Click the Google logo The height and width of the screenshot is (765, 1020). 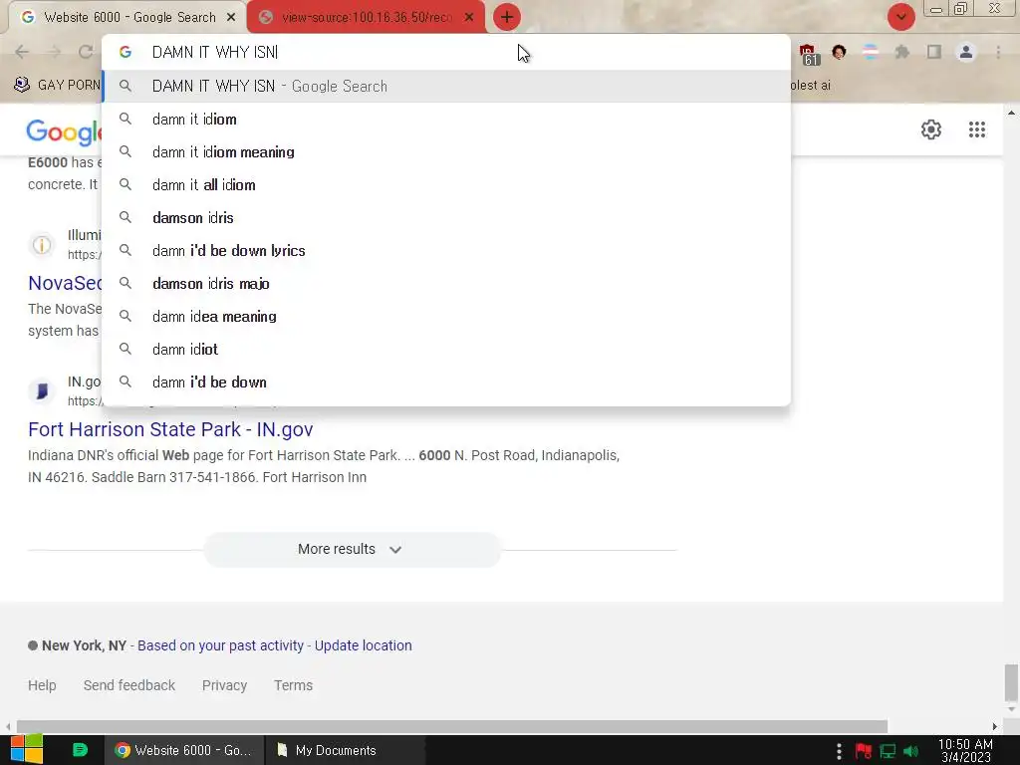click(64, 132)
